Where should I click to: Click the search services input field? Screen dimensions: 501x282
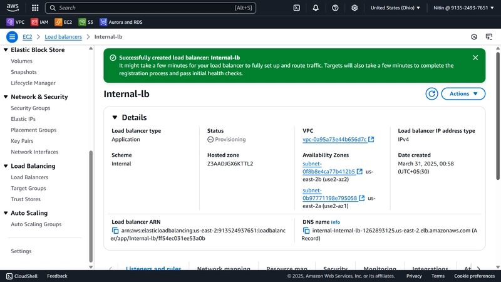[x=150, y=8]
